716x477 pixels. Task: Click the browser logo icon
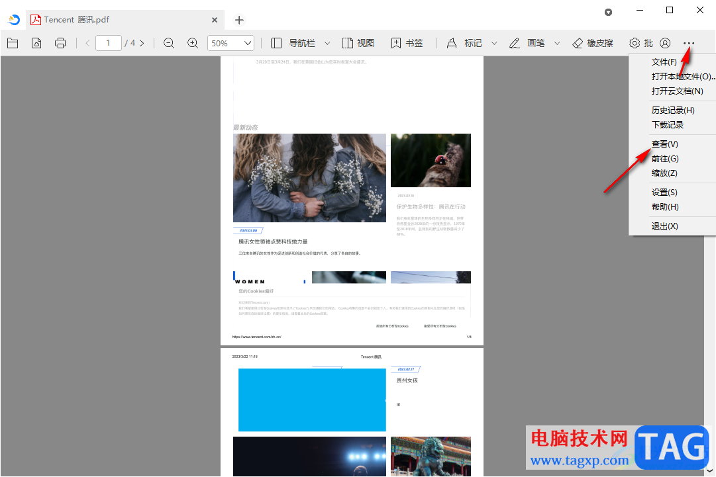[14, 20]
